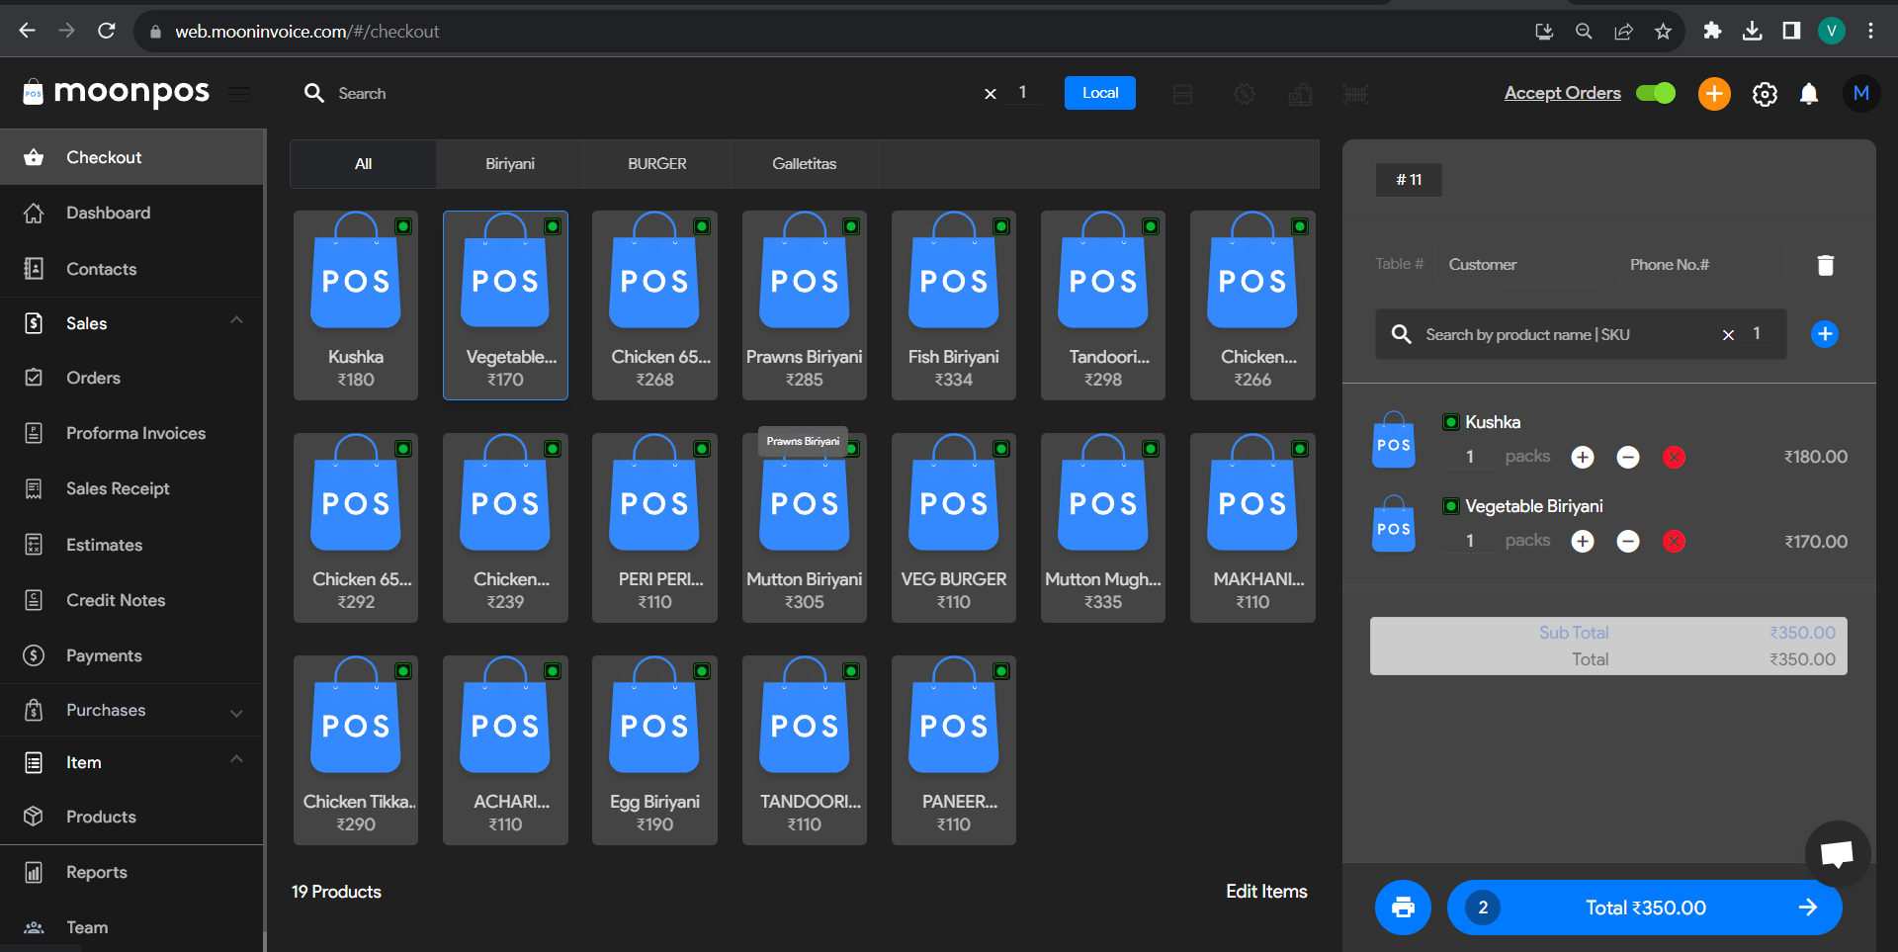Image resolution: width=1898 pixels, height=952 pixels.
Task: Delete the current order using trash icon
Action: pos(1825,264)
